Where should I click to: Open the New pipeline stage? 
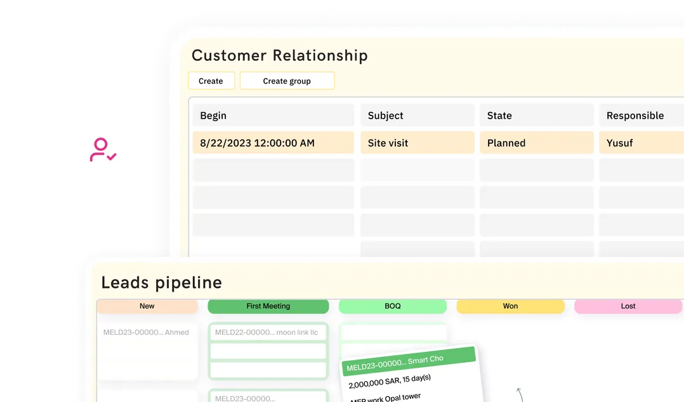click(147, 306)
